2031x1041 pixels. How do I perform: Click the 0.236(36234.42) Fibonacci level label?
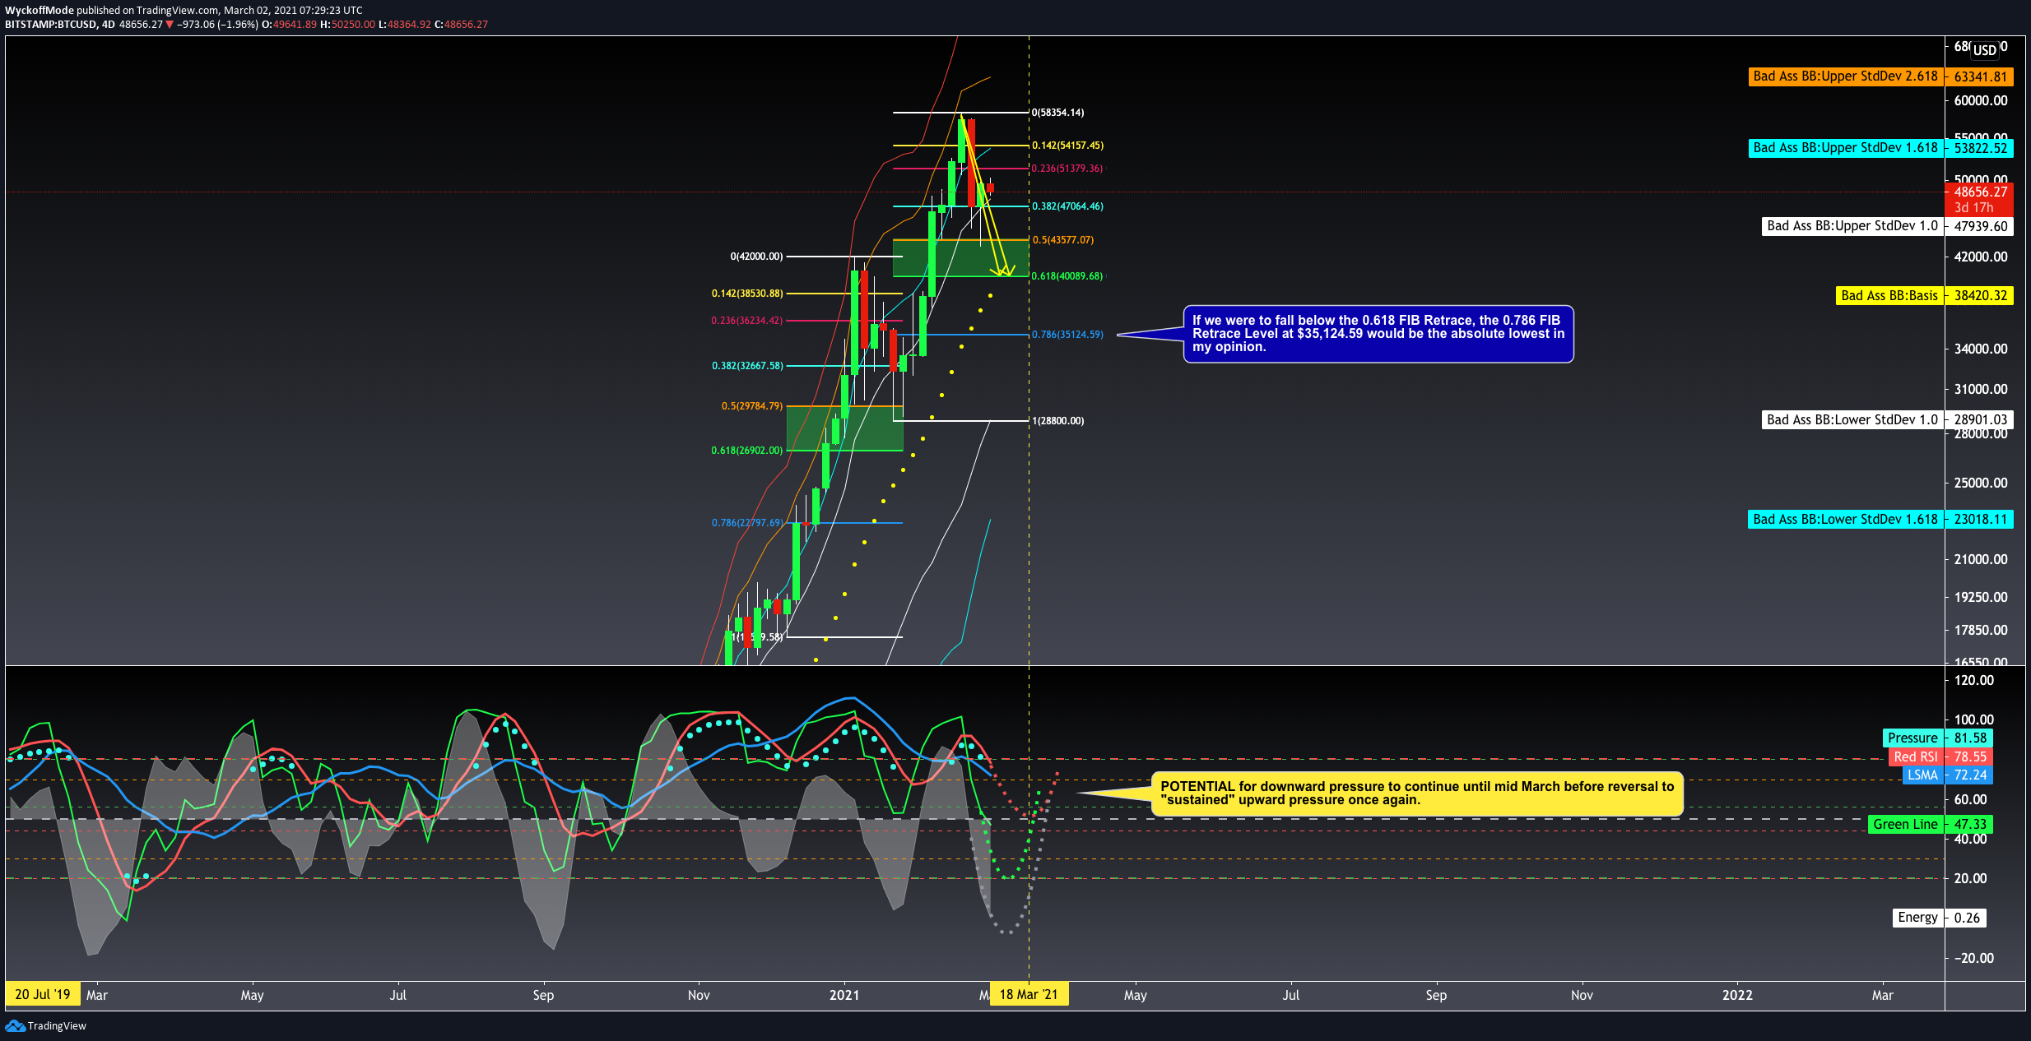(x=747, y=321)
